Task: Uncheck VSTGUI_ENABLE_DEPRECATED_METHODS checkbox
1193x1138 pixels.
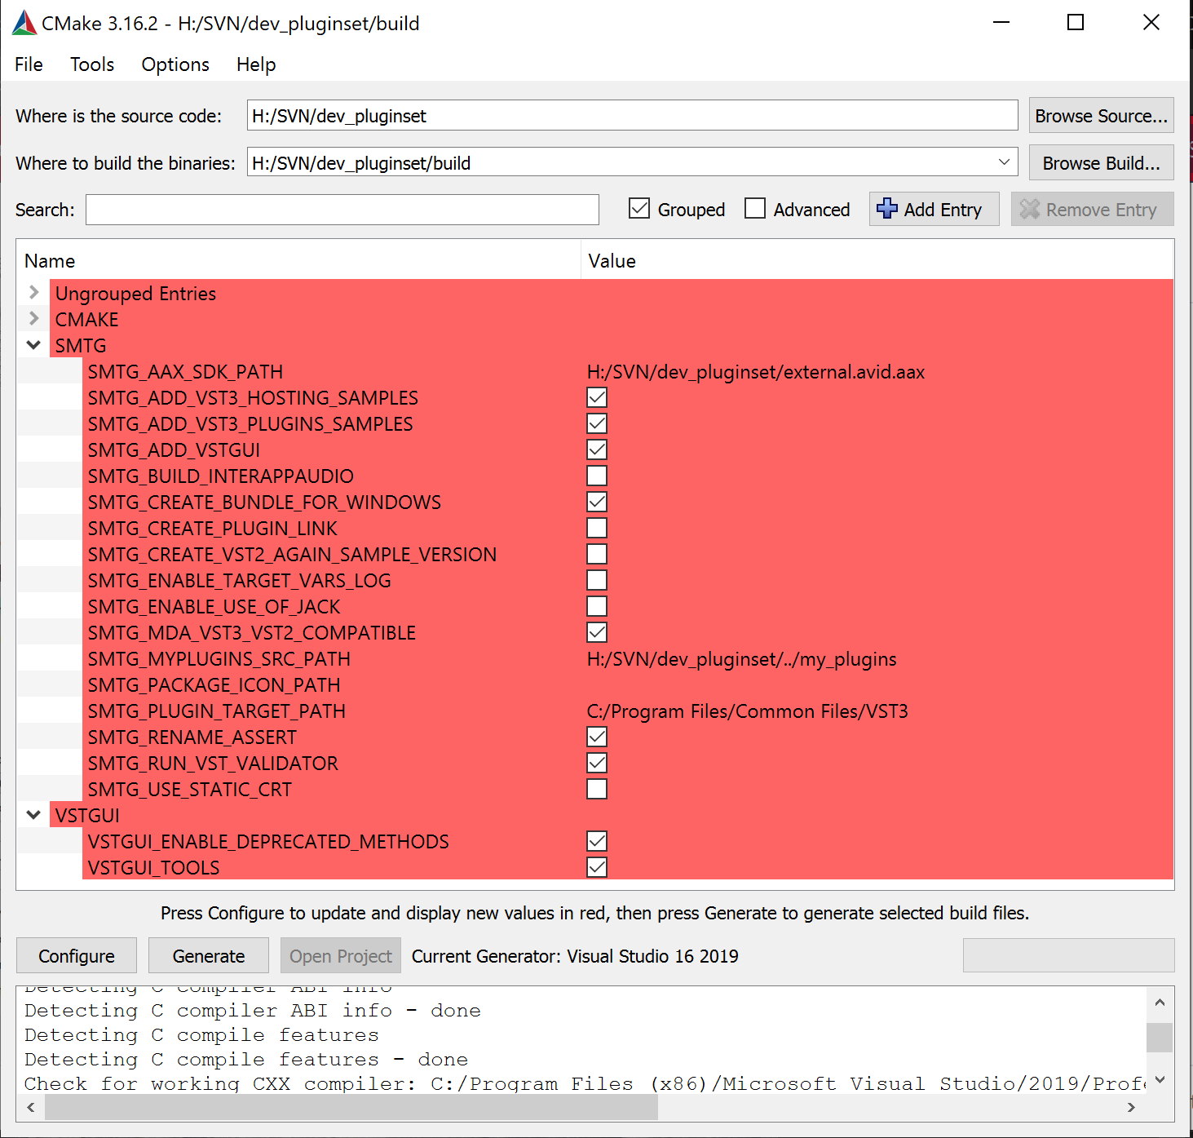Action: [x=597, y=841]
